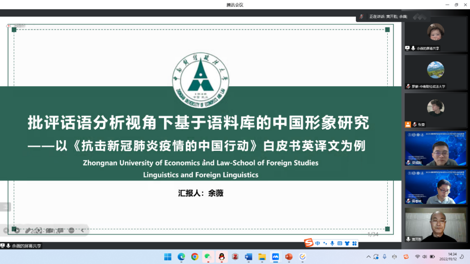Open Google Chrome from the taskbar
Screen dimensions: 470x264
[x=195, y=257]
